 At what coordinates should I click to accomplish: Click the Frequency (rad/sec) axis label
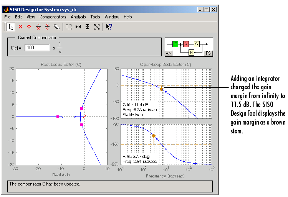[x=165, y=176]
